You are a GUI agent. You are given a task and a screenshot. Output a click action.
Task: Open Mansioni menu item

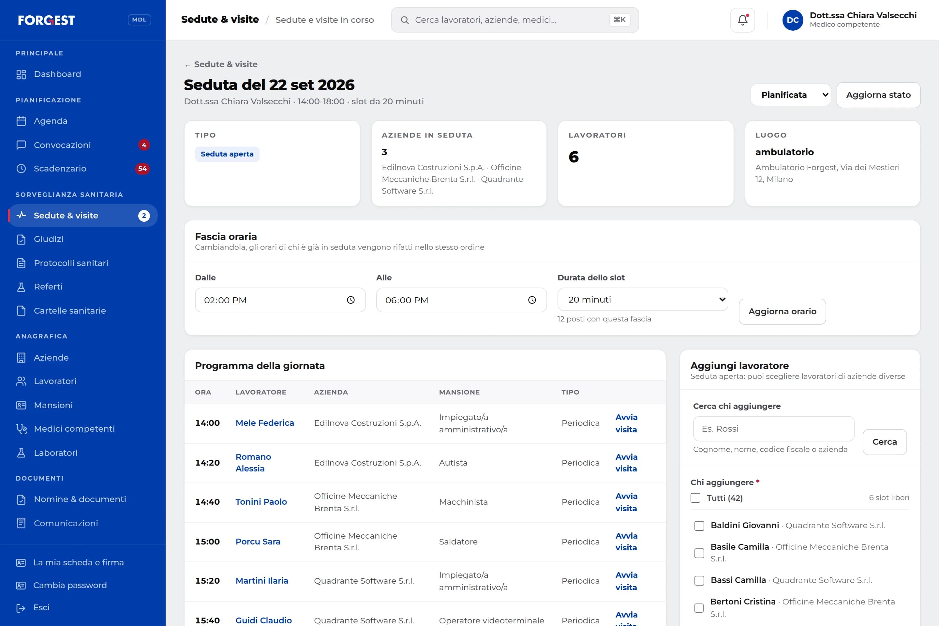pyautogui.click(x=82, y=405)
